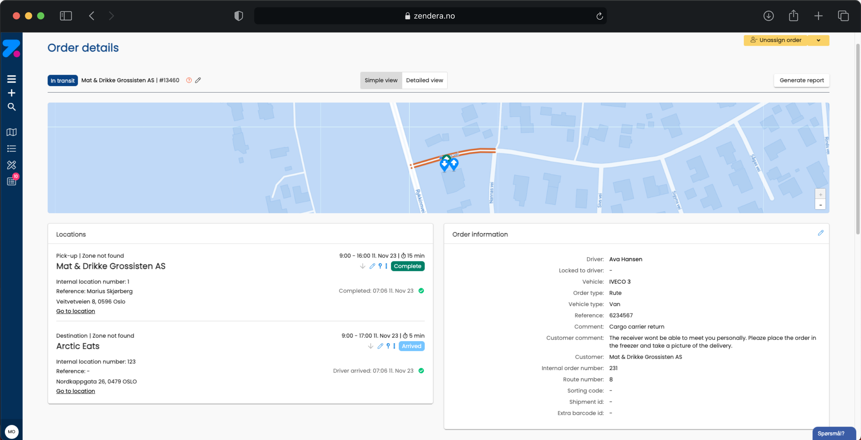Edit Order information with pencil icon
Viewport: 861px width, 440px height.
821,233
